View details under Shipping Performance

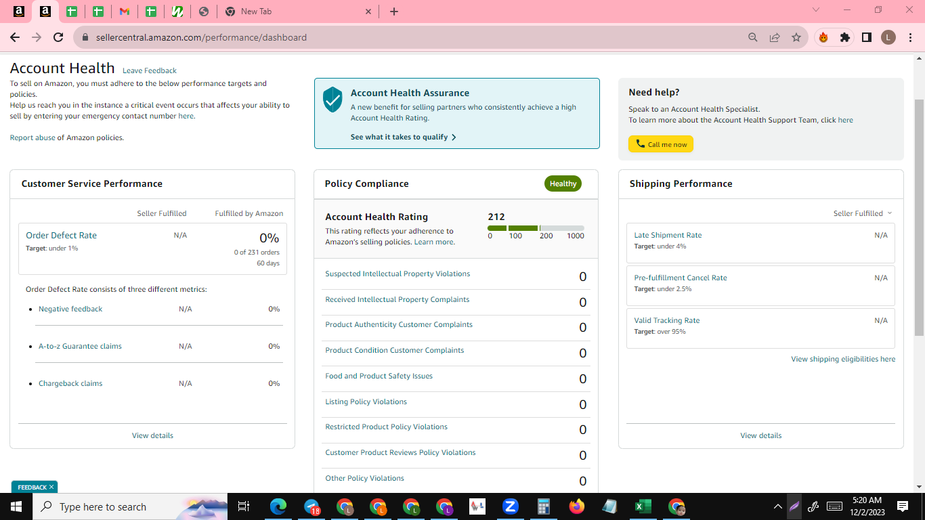point(761,435)
